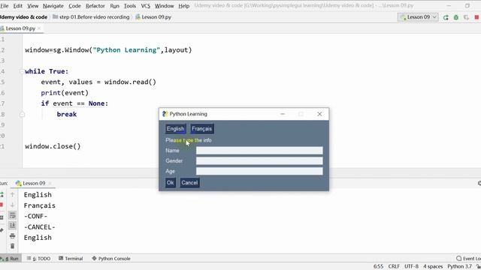Click Rerun icon in Run panel sidebar
This screenshot has width=481, height=270.
coord(2,194)
